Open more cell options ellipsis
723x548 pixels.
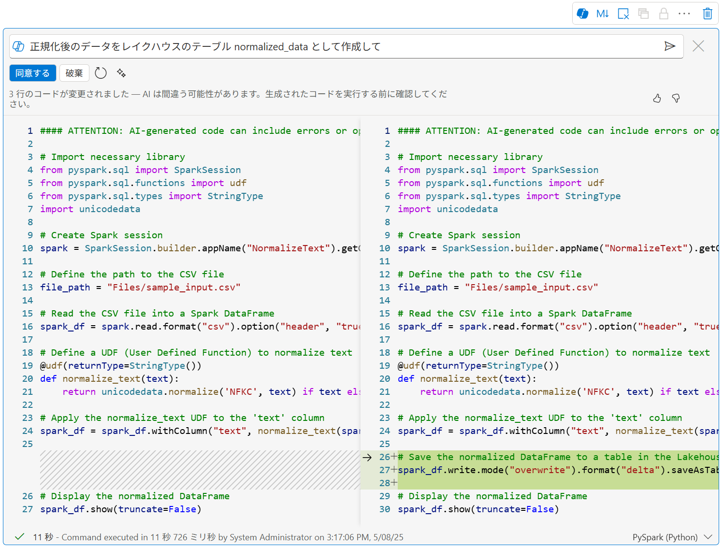684,14
